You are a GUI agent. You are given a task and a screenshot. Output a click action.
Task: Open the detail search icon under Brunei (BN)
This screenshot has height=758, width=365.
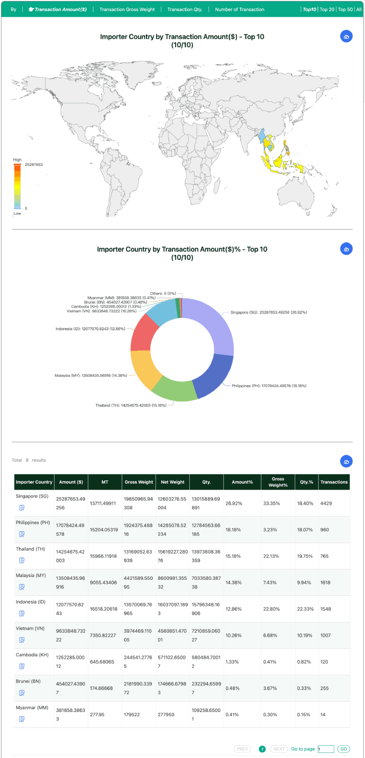tap(21, 693)
